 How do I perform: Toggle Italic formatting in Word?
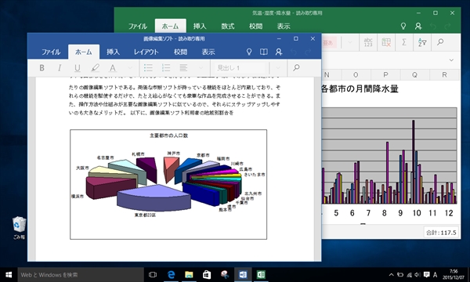coord(60,68)
